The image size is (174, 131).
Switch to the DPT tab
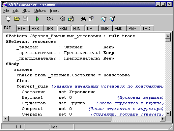(92, 29)
